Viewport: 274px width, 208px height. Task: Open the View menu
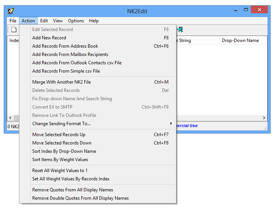tap(58, 21)
